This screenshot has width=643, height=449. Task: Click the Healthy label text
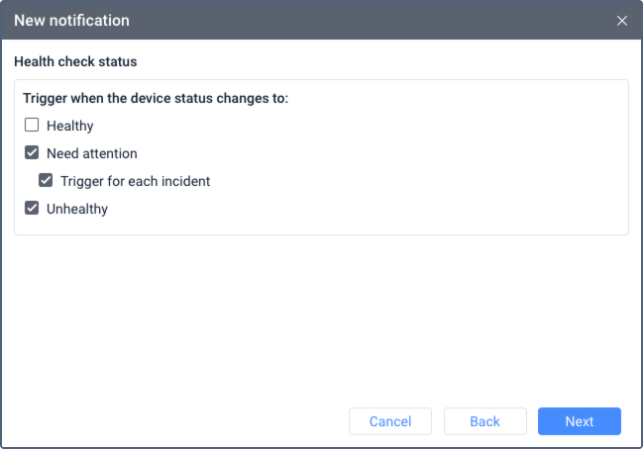click(70, 126)
